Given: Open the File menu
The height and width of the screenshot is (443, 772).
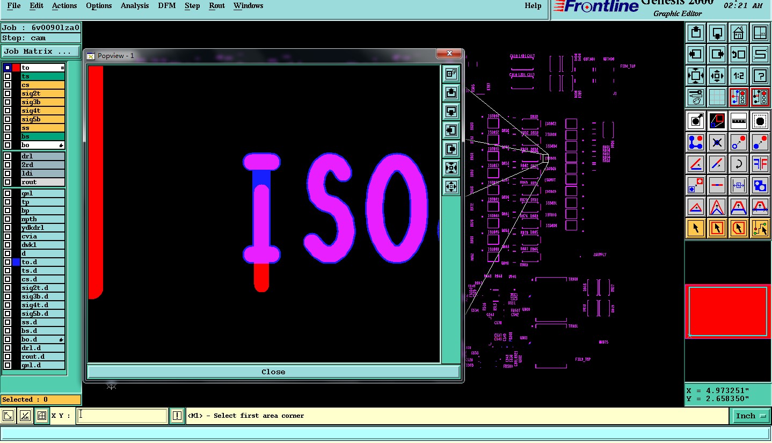Looking at the screenshot, I should [14, 5].
